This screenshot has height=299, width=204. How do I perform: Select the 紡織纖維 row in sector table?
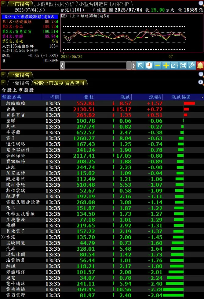[x=102, y=103]
